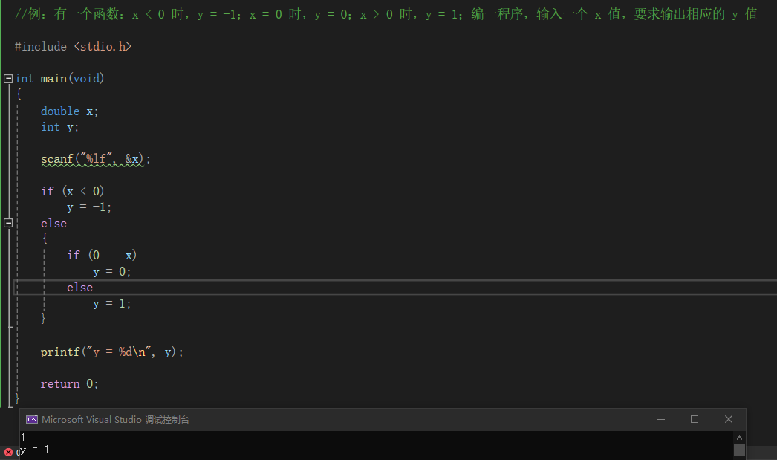This screenshot has width=777, height=460.
Task: Click the red error indicator icon
Action: [x=8, y=452]
